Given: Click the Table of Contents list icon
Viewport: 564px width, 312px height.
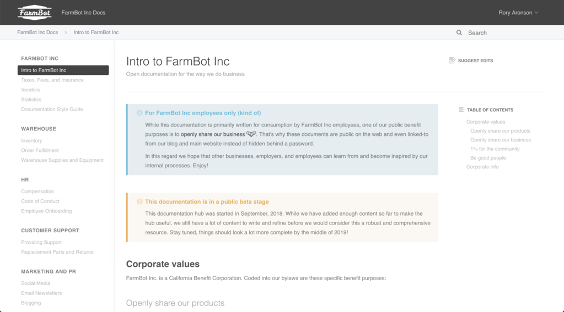Looking at the screenshot, I should [461, 110].
